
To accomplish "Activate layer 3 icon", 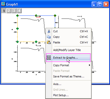I will [x=14, y=11].
